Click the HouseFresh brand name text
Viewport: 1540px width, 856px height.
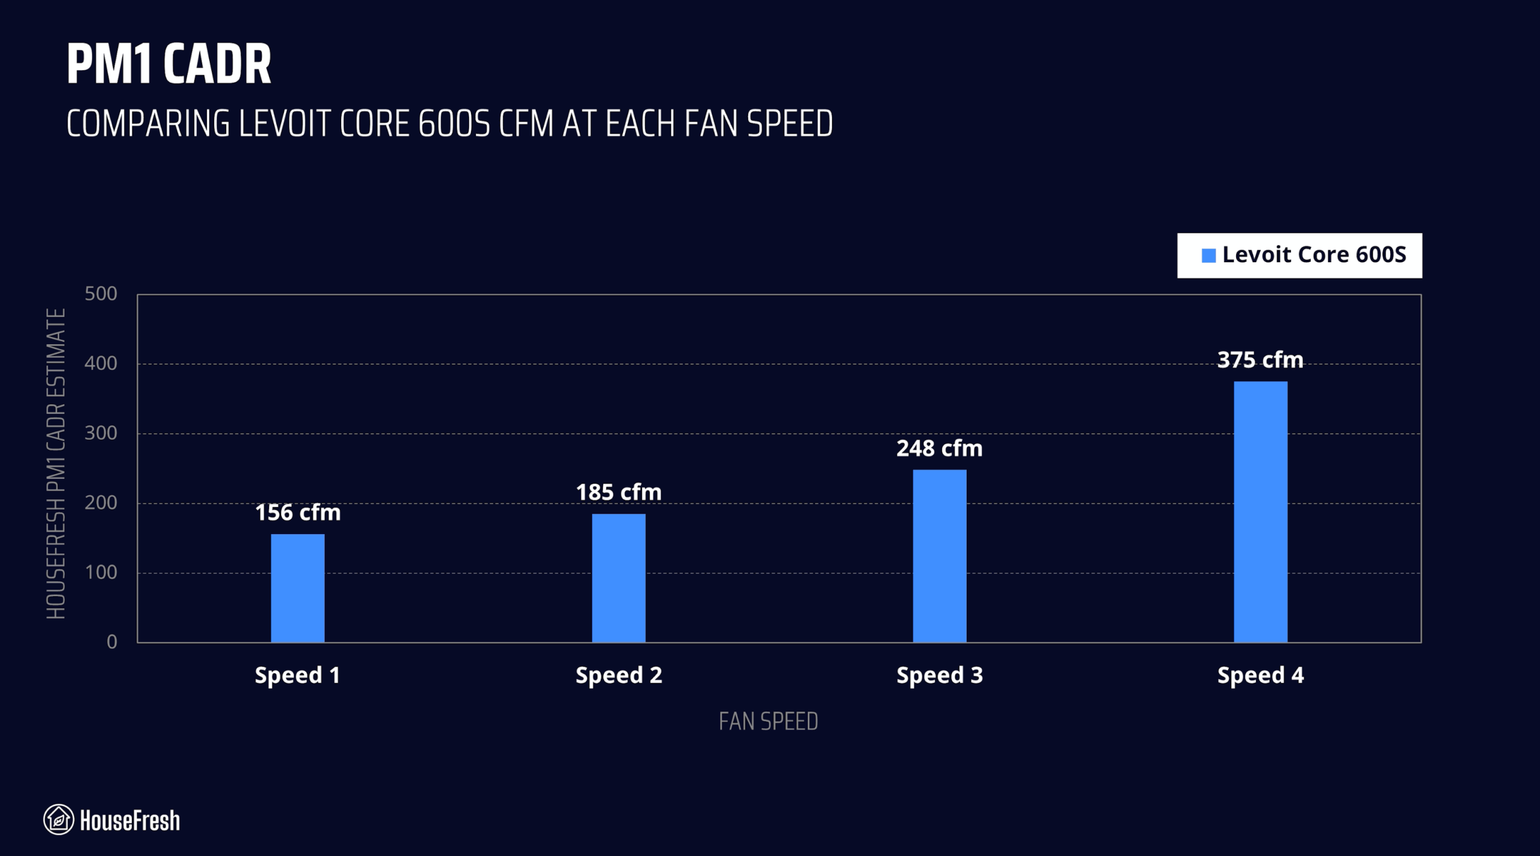tap(130, 821)
